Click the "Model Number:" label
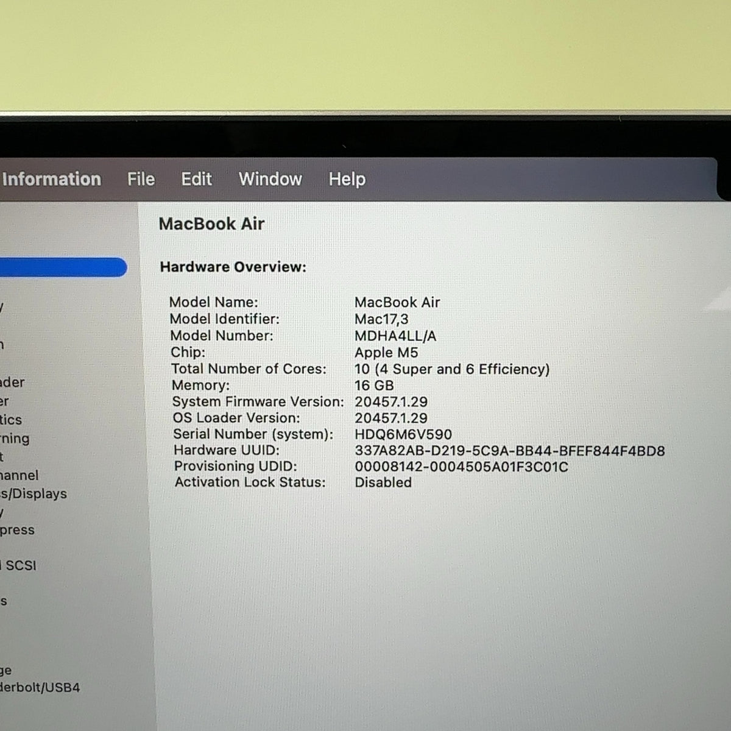The image size is (731, 731). 222,336
